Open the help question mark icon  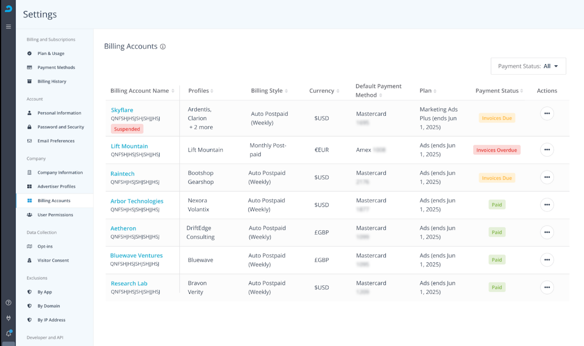[x=8, y=303]
